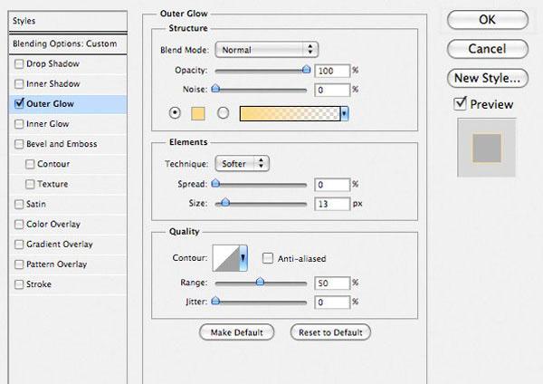
Task: Open the Technique dropdown set to Softer
Action: (x=242, y=164)
